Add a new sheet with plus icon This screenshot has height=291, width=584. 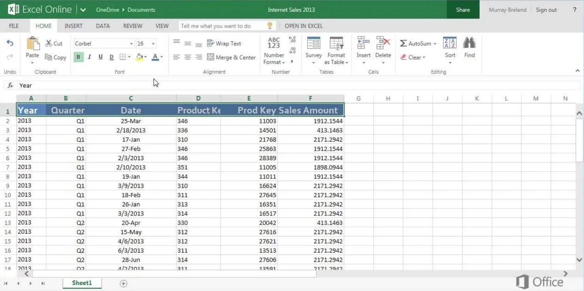click(x=123, y=283)
